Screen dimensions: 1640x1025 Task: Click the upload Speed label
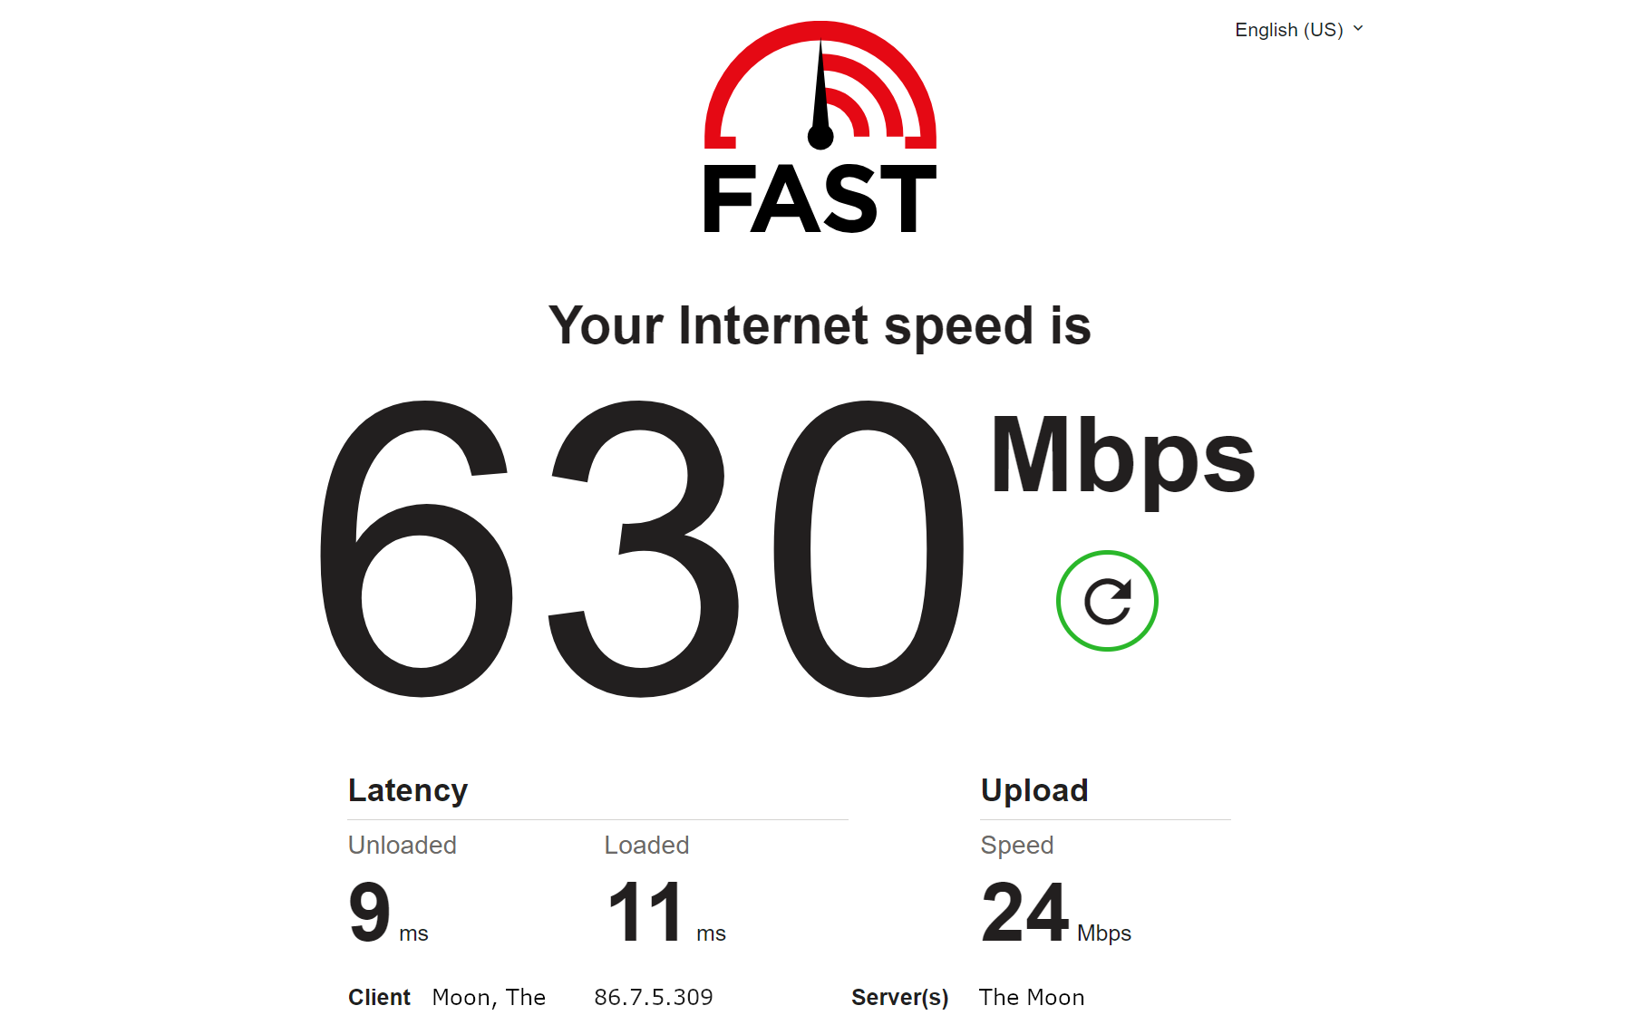click(x=1017, y=846)
